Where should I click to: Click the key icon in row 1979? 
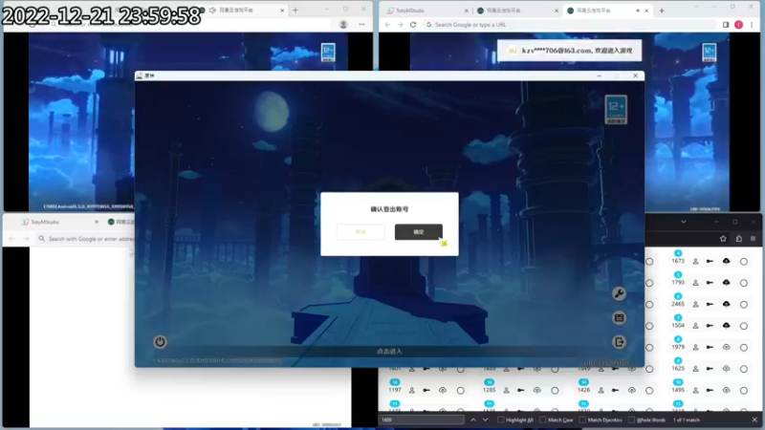pos(710,347)
